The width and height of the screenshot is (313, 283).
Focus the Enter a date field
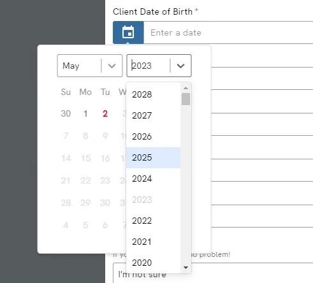click(228, 33)
